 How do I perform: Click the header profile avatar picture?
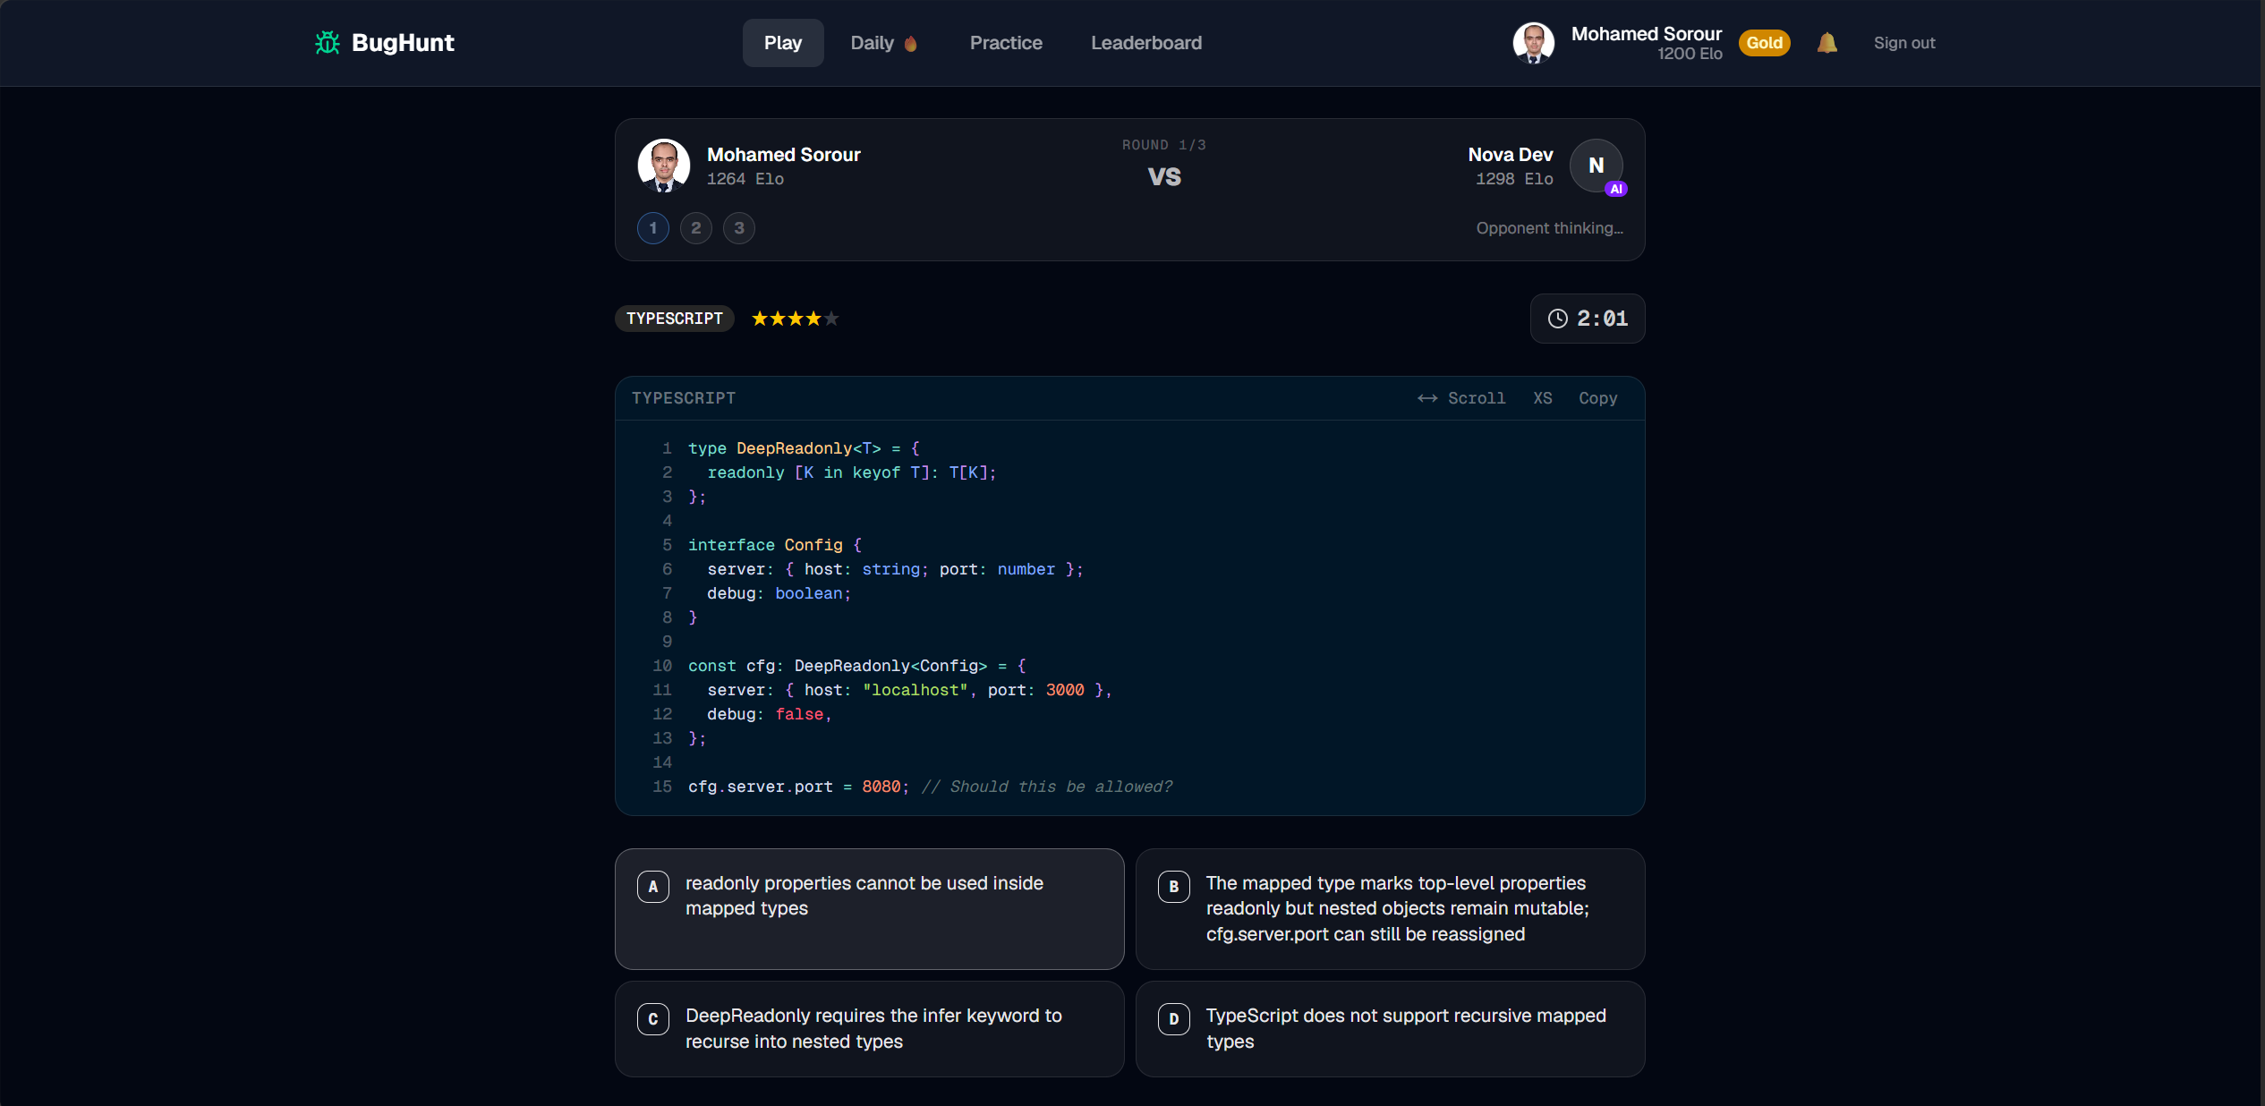click(x=1533, y=43)
